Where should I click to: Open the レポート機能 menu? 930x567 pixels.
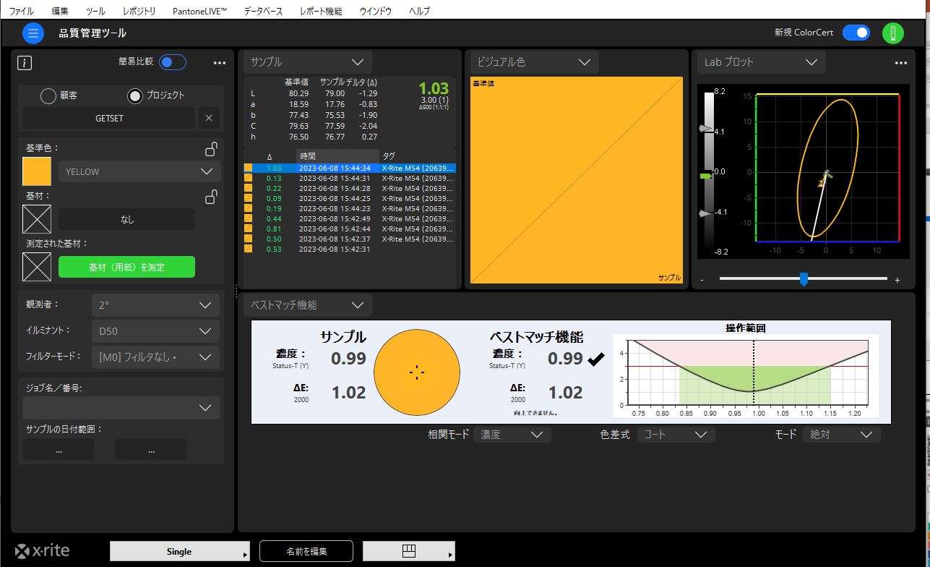pyautogui.click(x=321, y=11)
